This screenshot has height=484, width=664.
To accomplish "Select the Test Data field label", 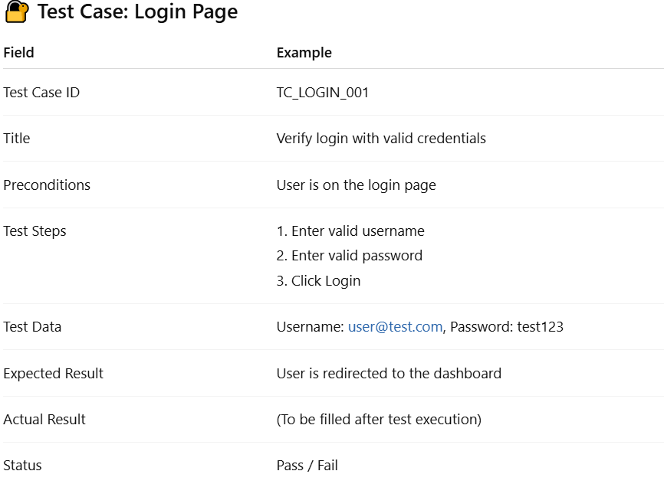I will coord(32,326).
